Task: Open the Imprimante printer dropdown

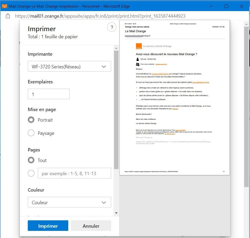Action: (69, 66)
